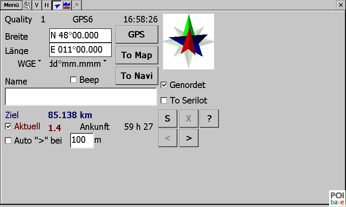Open the dd°mm.mmm coordinate format dropdown

78,64
